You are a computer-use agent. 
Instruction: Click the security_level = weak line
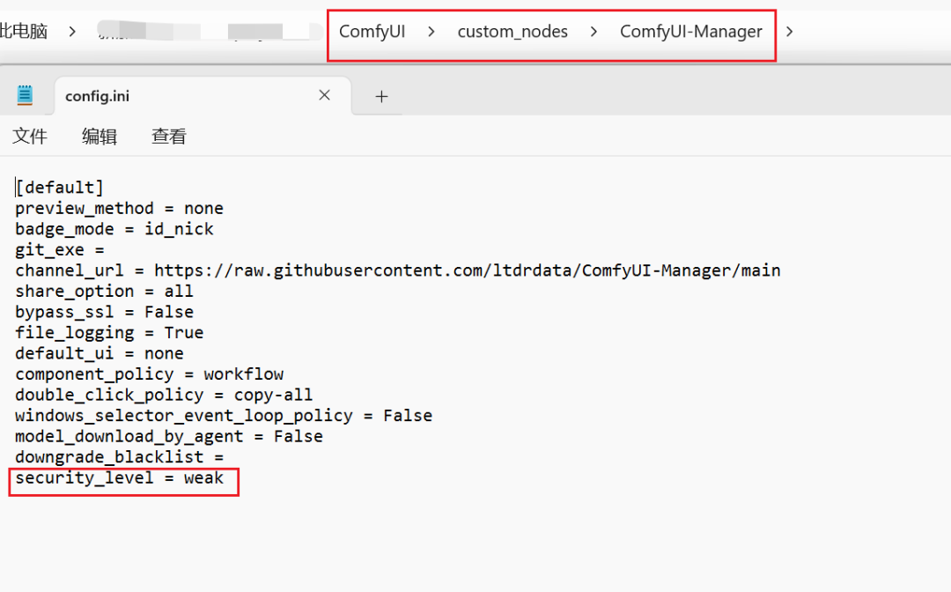coord(120,478)
